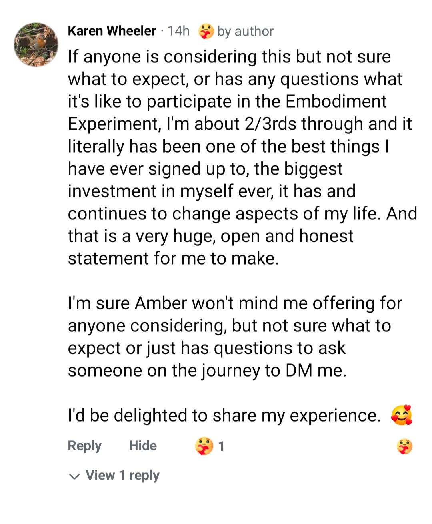Click the line 'I'd be delighted to share'
Viewport: 432px width, 524px height.
coord(224,415)
